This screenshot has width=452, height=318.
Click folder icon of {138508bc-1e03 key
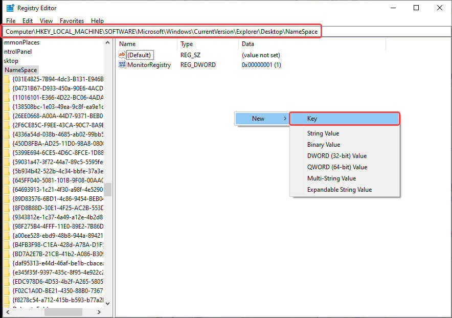[7, 107]
